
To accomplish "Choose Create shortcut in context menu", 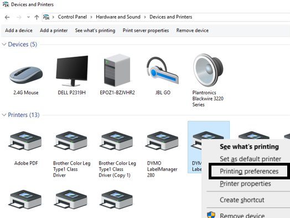I will click(242, 200).
